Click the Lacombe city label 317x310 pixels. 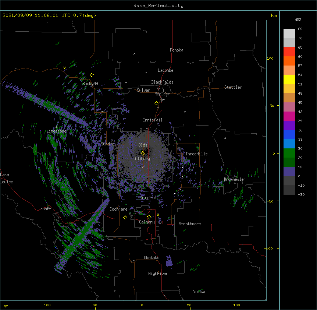[x=165, y=70]
